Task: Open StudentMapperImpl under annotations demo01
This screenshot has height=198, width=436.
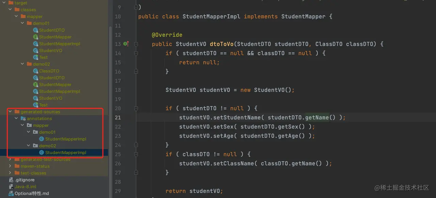Action: click(66, 139)
